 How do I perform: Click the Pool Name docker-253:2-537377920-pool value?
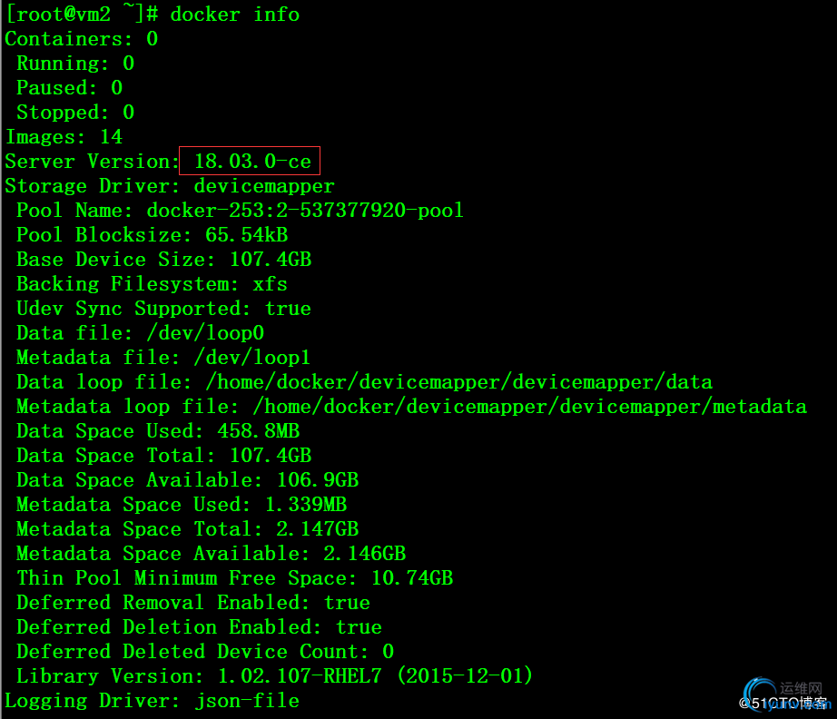pyautogui.click(x=305, y=211)
